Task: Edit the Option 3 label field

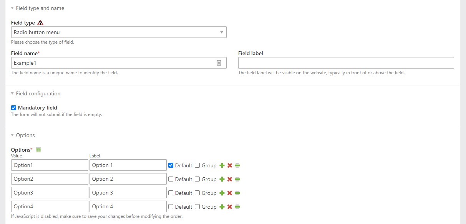Action: (128, 193)
